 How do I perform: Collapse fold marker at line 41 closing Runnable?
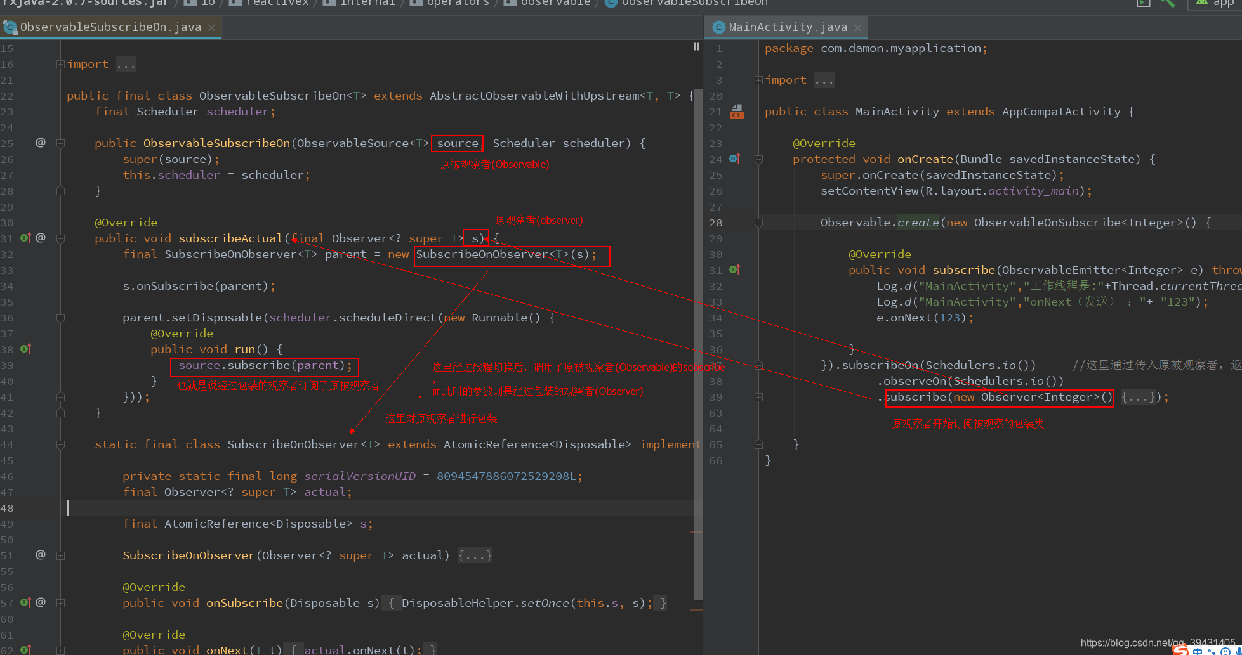60,397
